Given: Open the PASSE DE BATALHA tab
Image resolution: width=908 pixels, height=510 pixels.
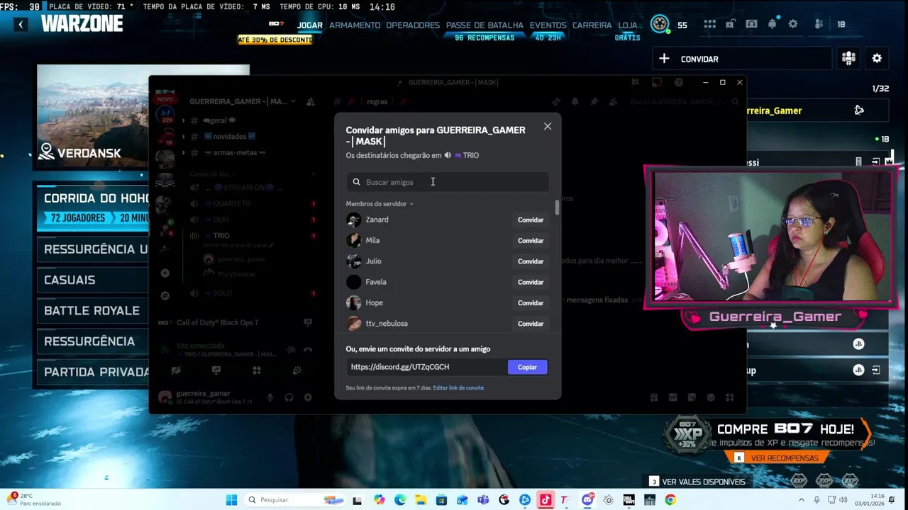Looking at the screenshot, I should pos(485,25).
